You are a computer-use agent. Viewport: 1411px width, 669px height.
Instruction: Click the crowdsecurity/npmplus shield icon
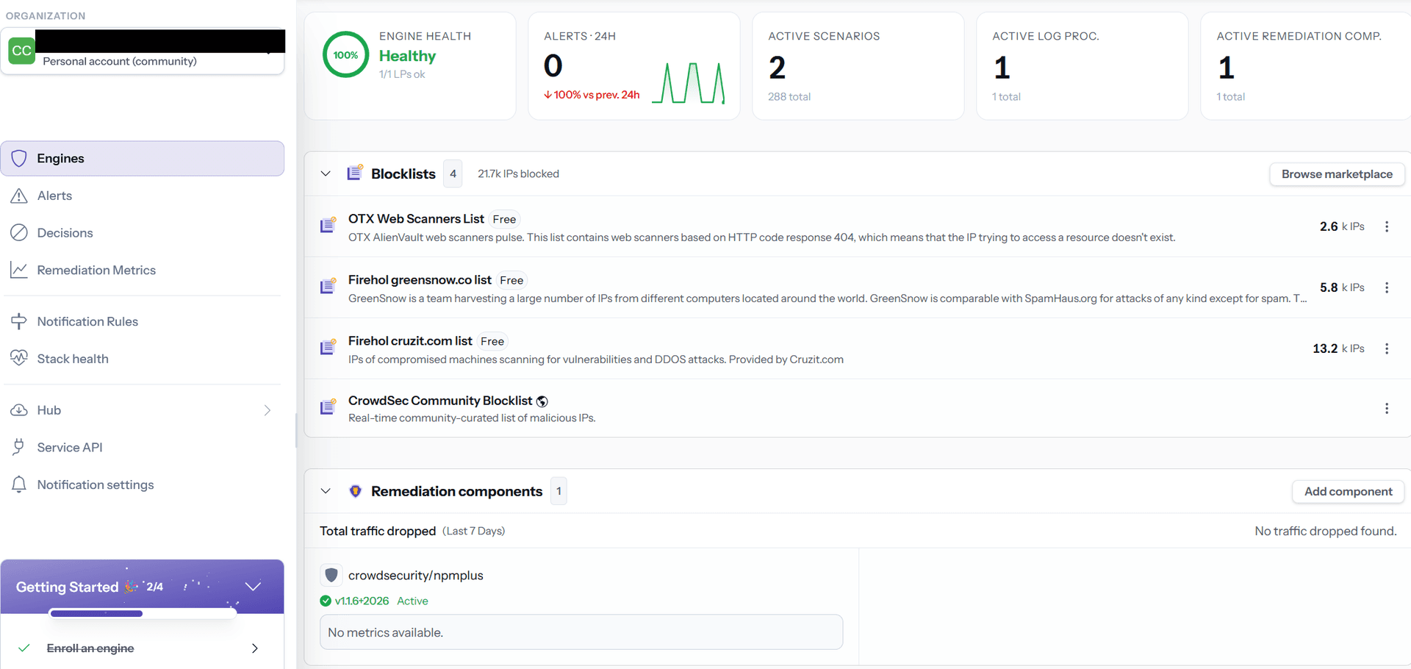click(x=331, y=575)
